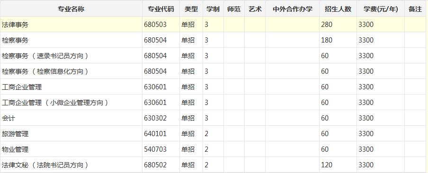The height and width of the screenshot is (173, 428).
Task: Click major code 630302
Action: click(x=155, y=118)
